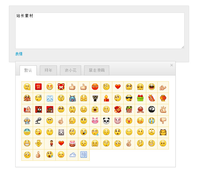Pick the angry red face emoji
The width and height of the screenshot is (198, 173).
[x=95, y=87]
